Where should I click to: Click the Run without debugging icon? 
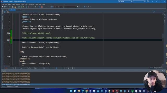36,7
